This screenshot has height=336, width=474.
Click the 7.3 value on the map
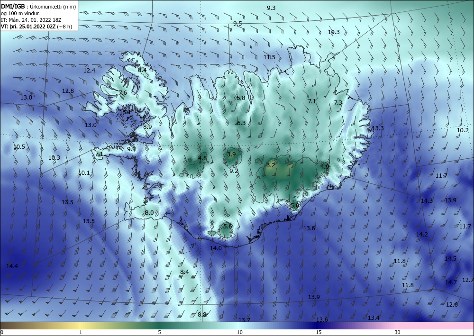click(x=338, y=103)
